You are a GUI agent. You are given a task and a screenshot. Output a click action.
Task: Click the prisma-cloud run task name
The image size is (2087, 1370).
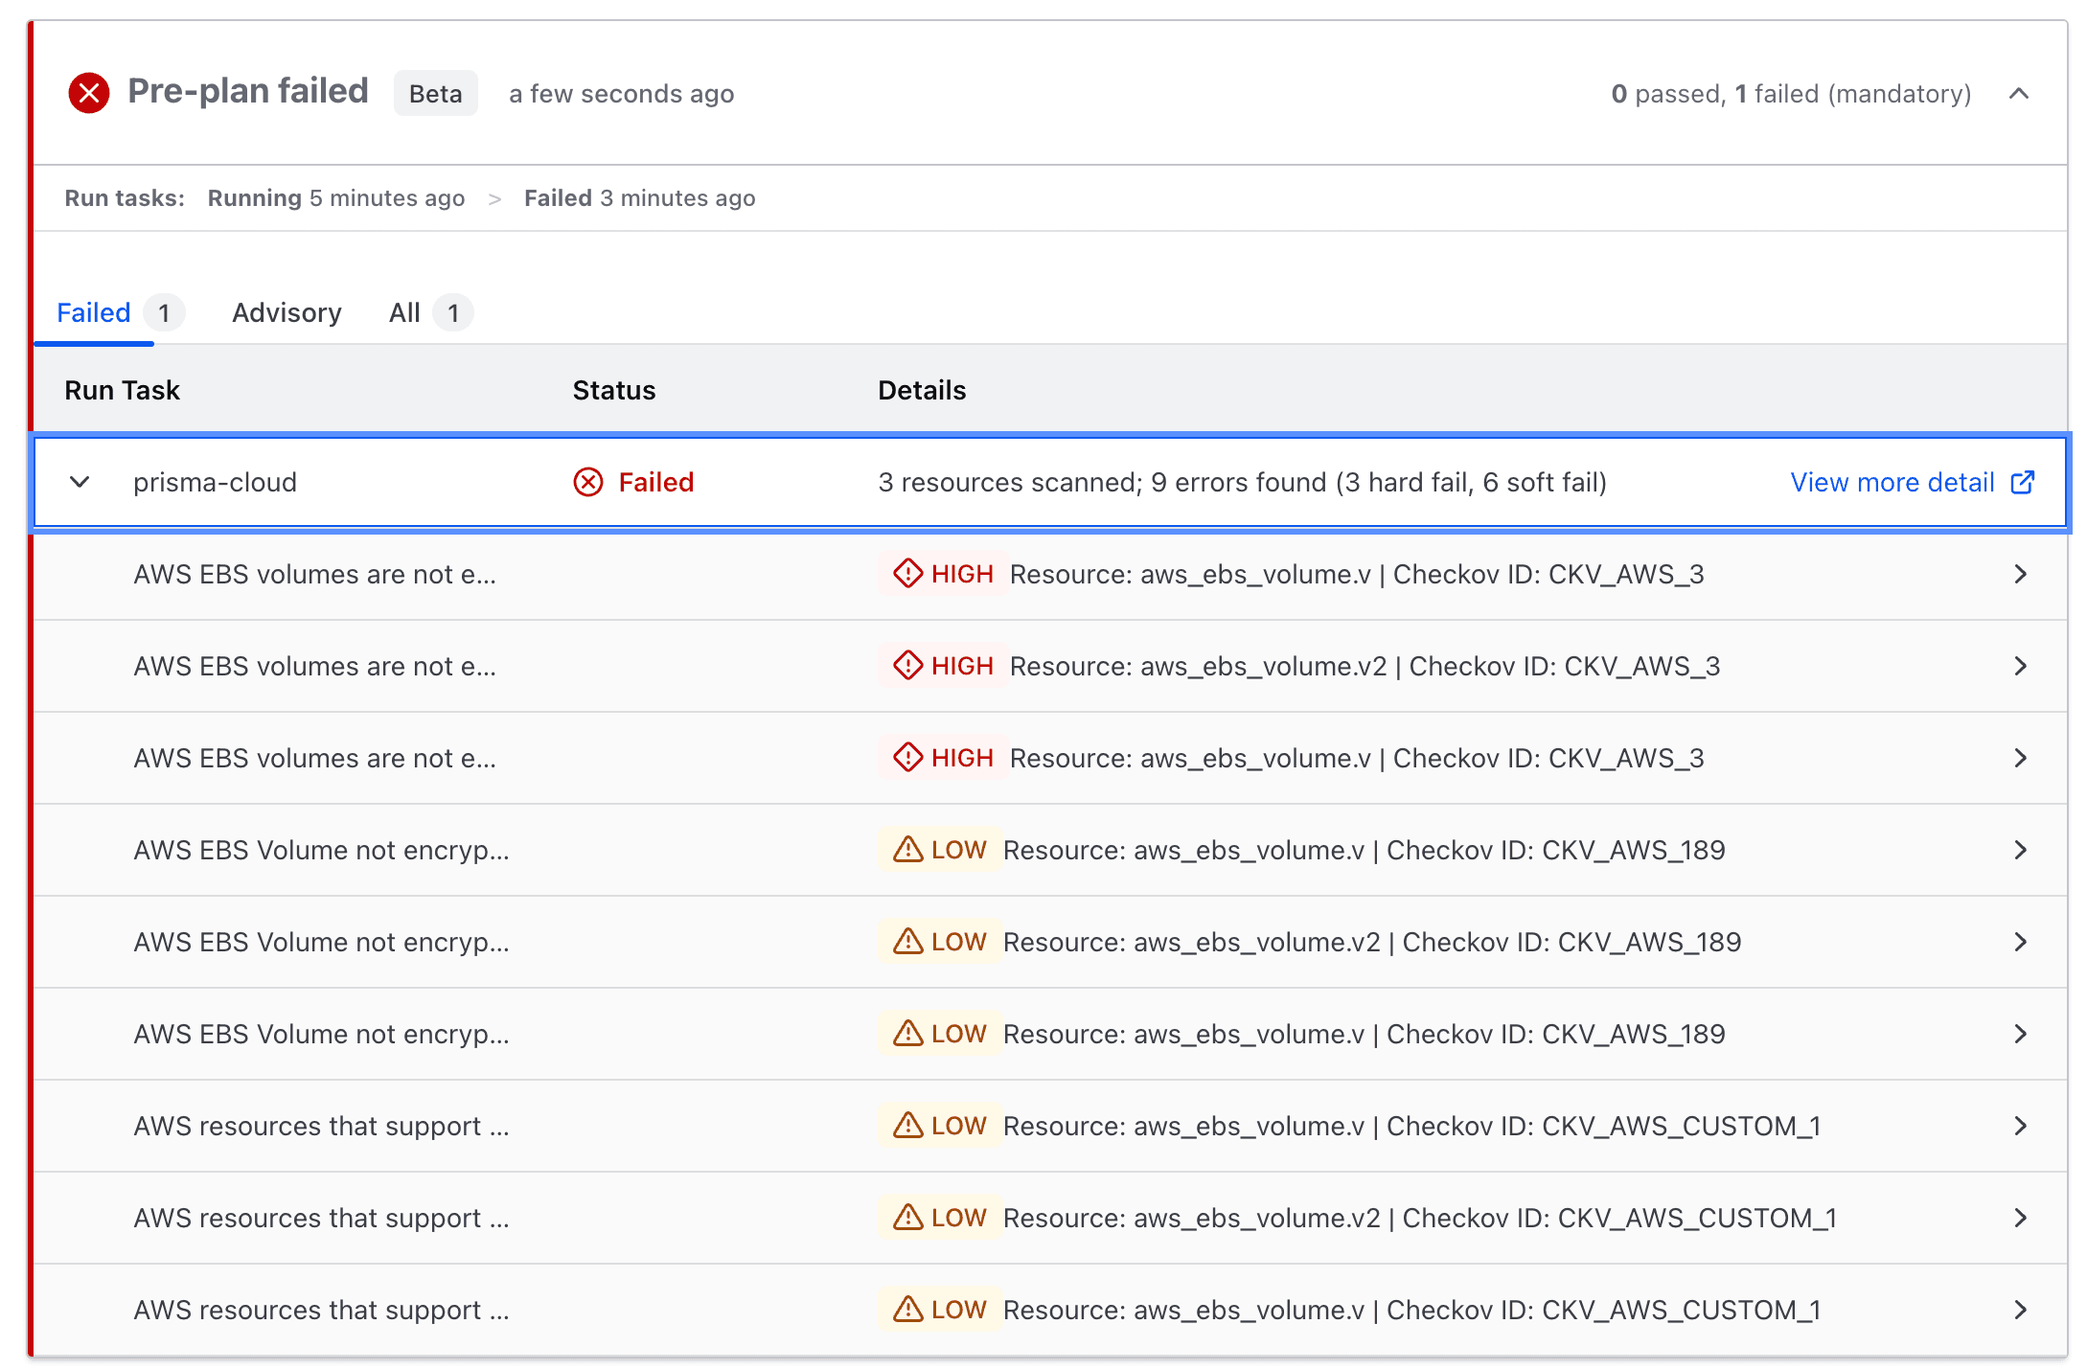pos(215,482)
